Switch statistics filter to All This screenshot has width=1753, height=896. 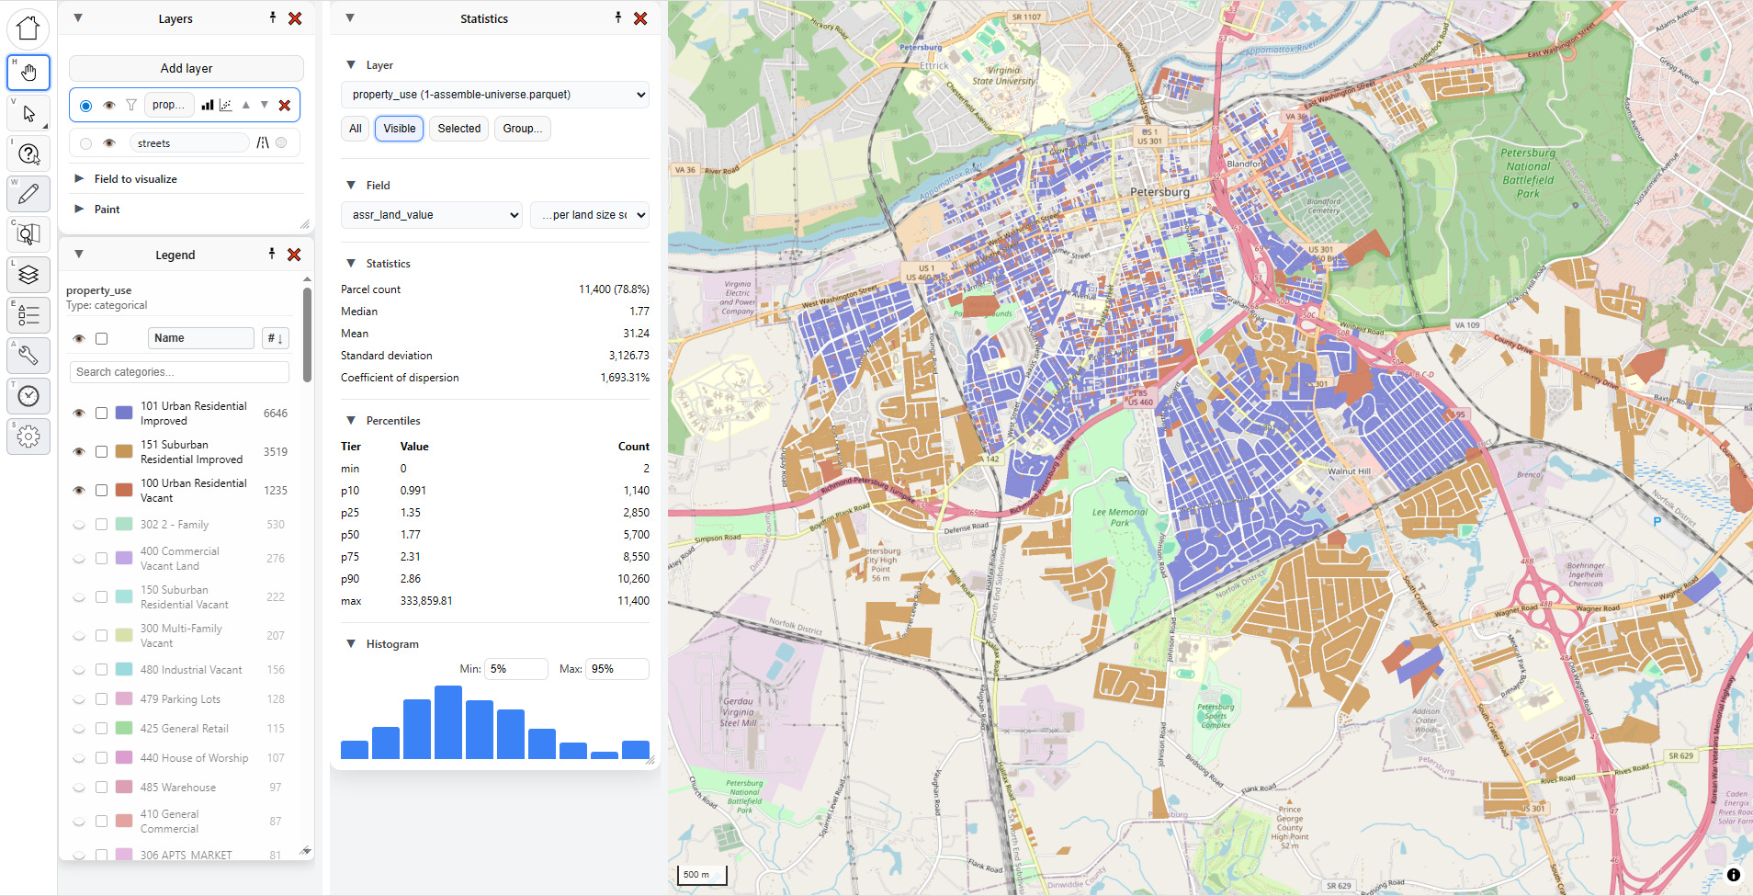(x=356, y=129)
